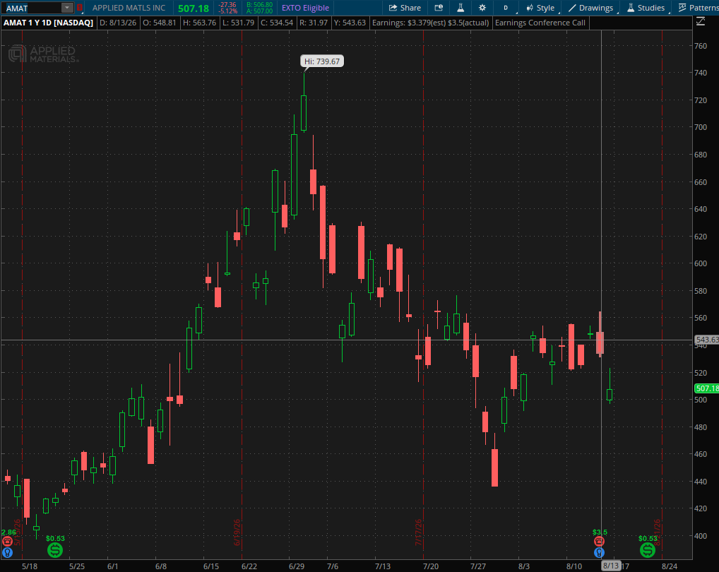
Task: Click the Earnings Conference Call label
Action: (x=540, y=23)
